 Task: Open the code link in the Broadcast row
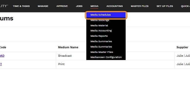tap(2, 56)
